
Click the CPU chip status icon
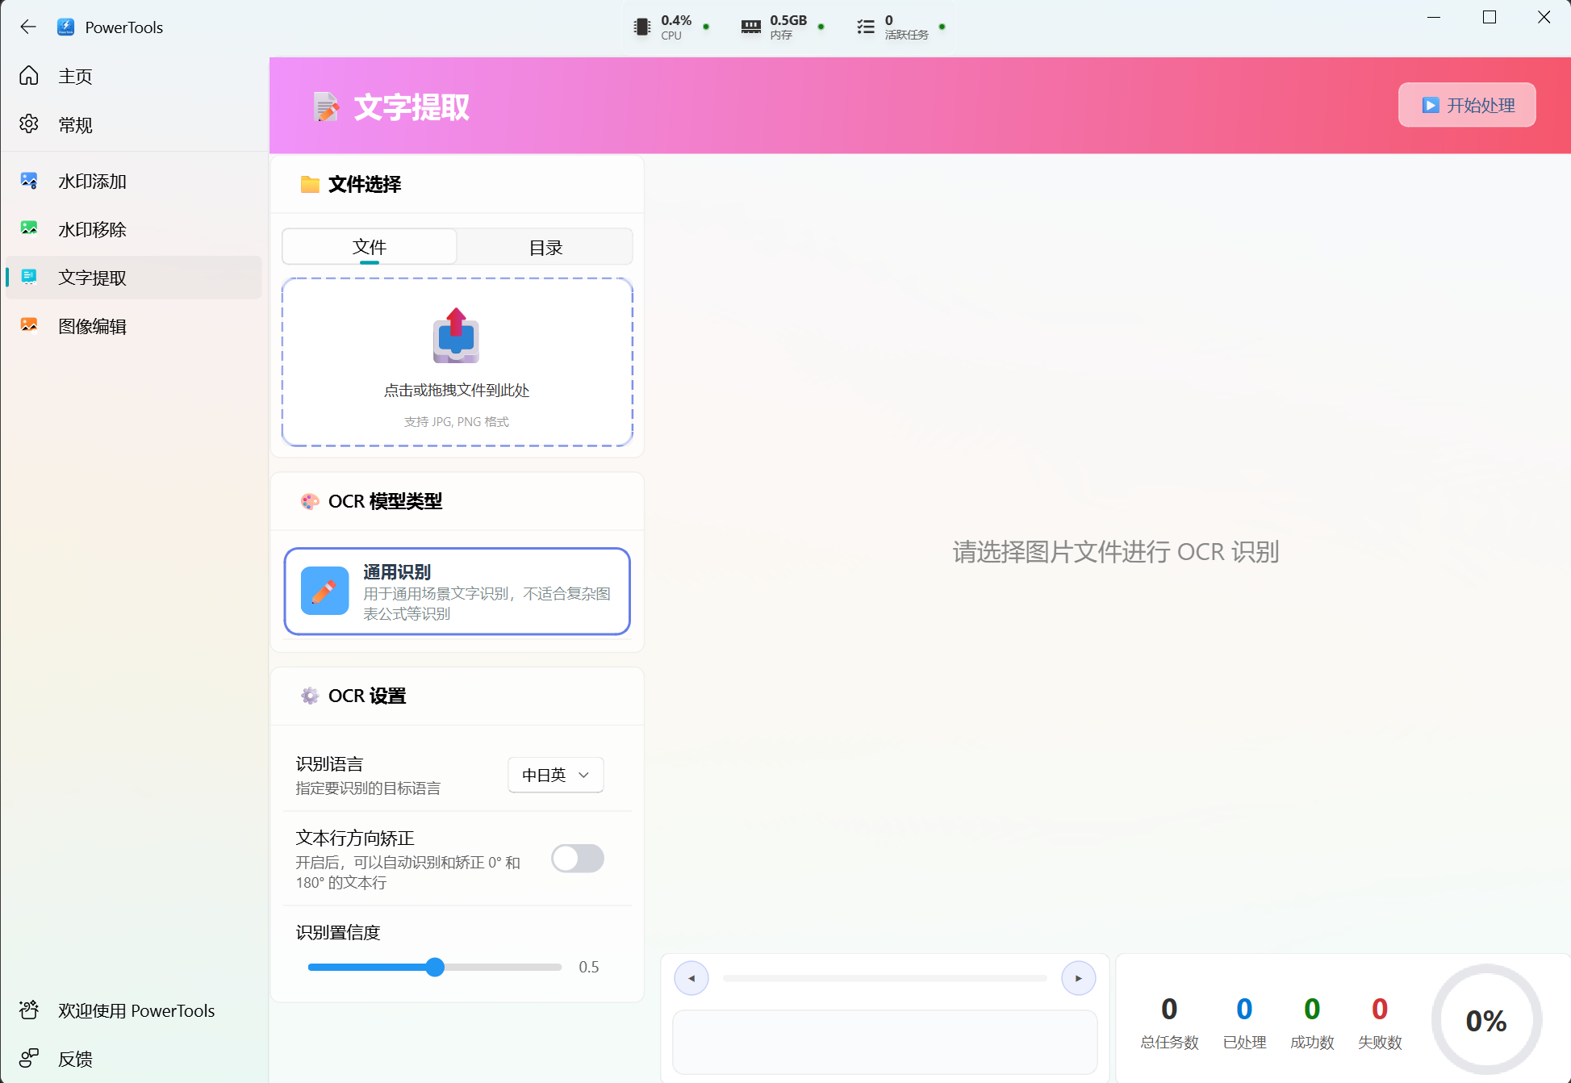(x=642, y=27)
